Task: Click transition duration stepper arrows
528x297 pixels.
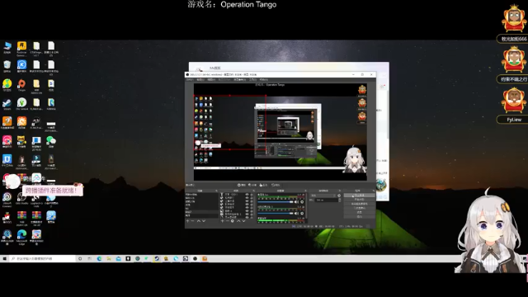Action: point(340,200)
